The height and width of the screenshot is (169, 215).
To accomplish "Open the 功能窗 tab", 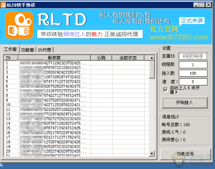I will pos(27,50).
